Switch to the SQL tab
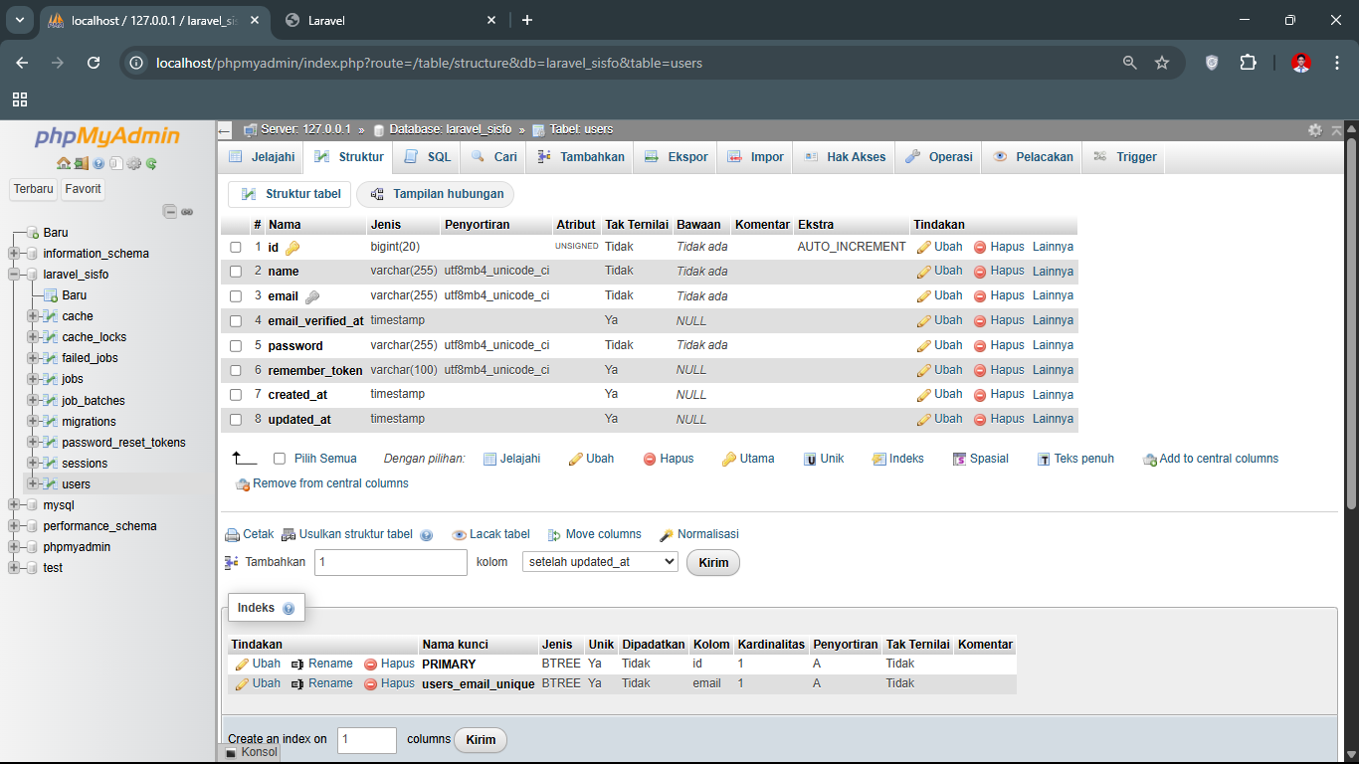Screen dimensions: 1359x764 [427, 157]
